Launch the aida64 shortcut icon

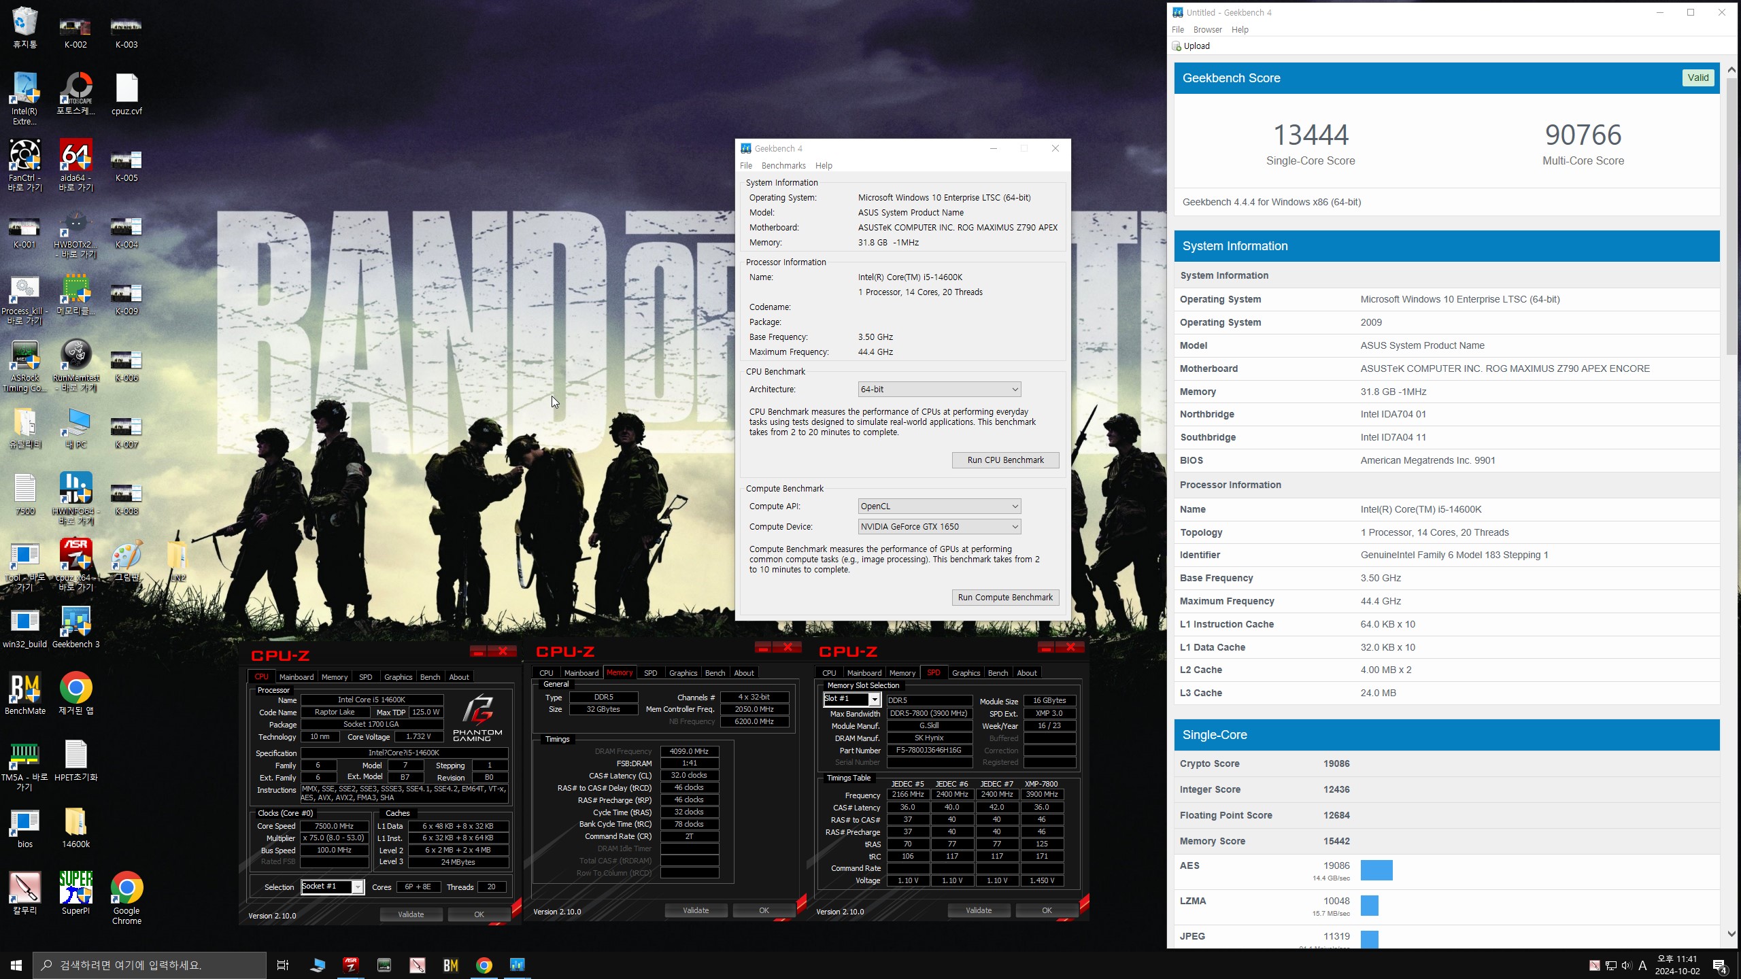coord(75,165)
